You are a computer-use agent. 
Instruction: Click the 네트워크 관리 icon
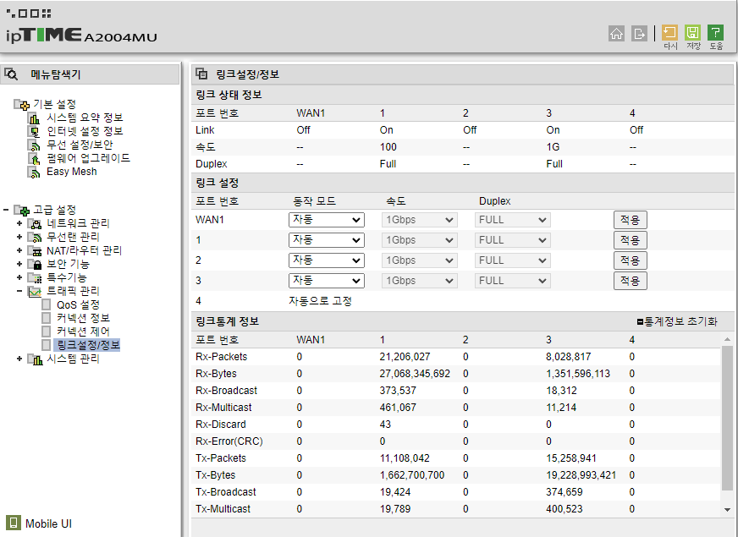[35, 224]
